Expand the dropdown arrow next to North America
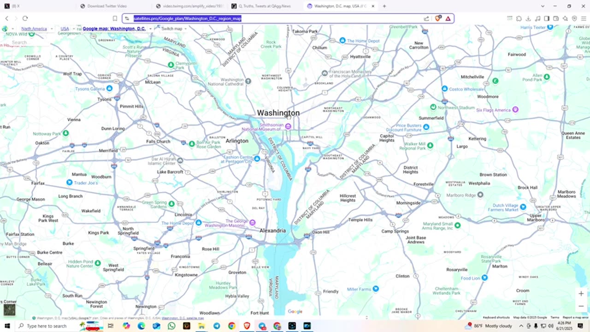Image resolution: width=590 pixels, height=332 pixels. click(x=51, y=29)
